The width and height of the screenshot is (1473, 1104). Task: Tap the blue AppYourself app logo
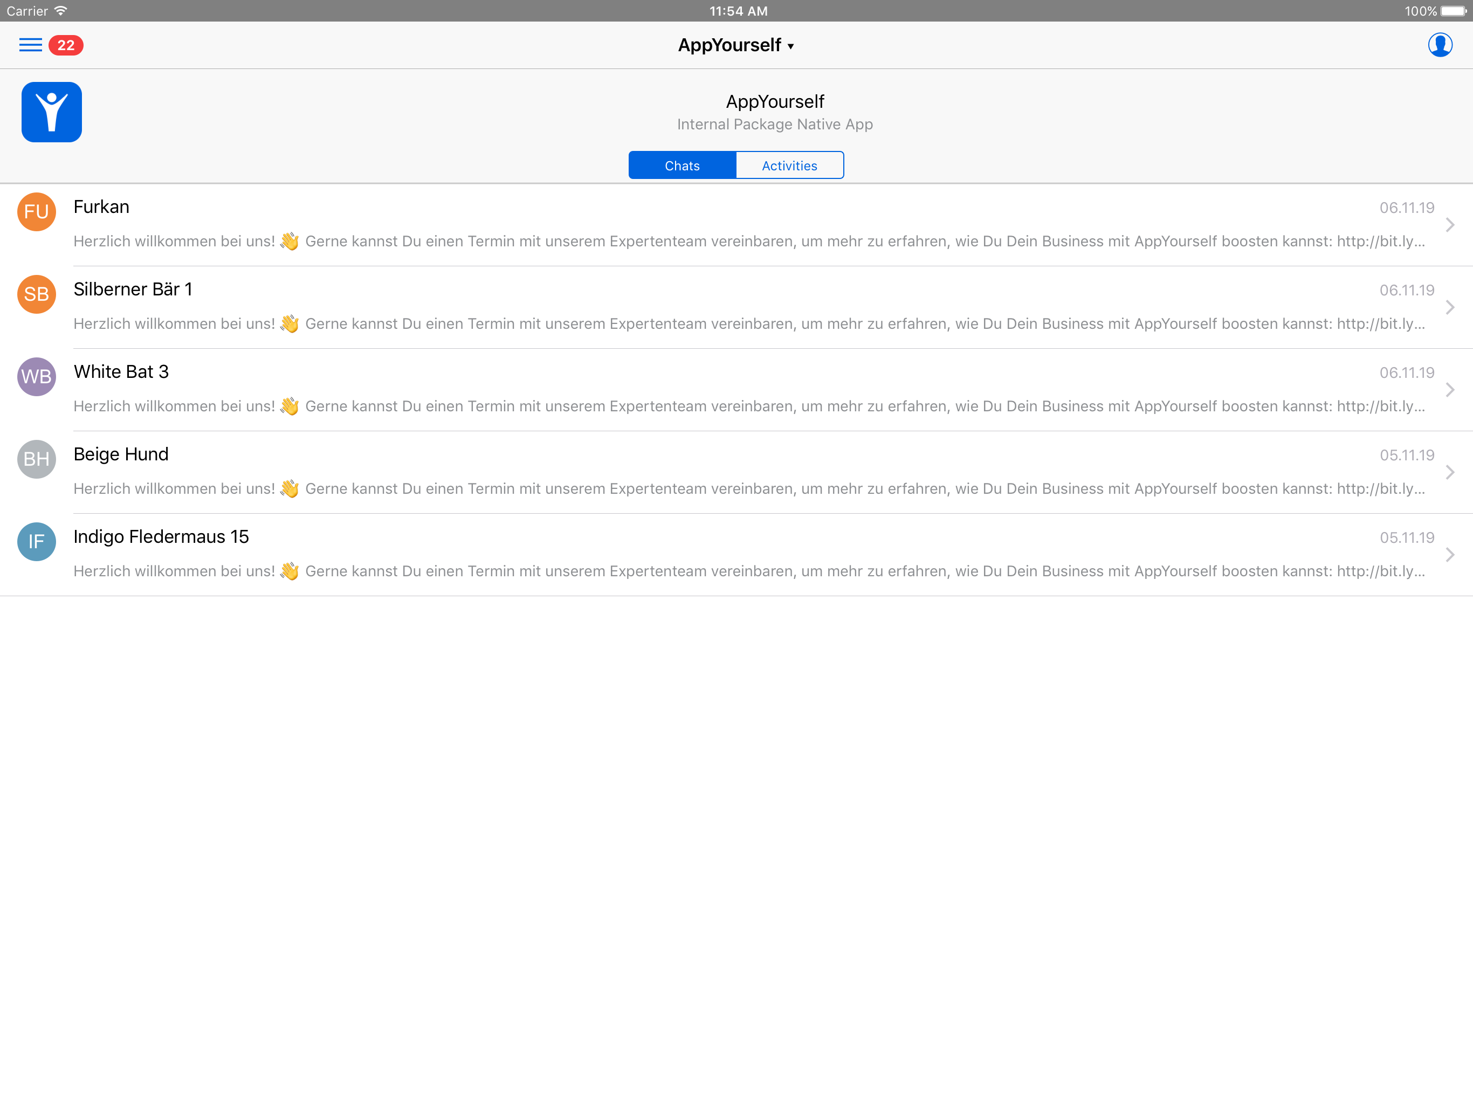[x=52, y=112]
